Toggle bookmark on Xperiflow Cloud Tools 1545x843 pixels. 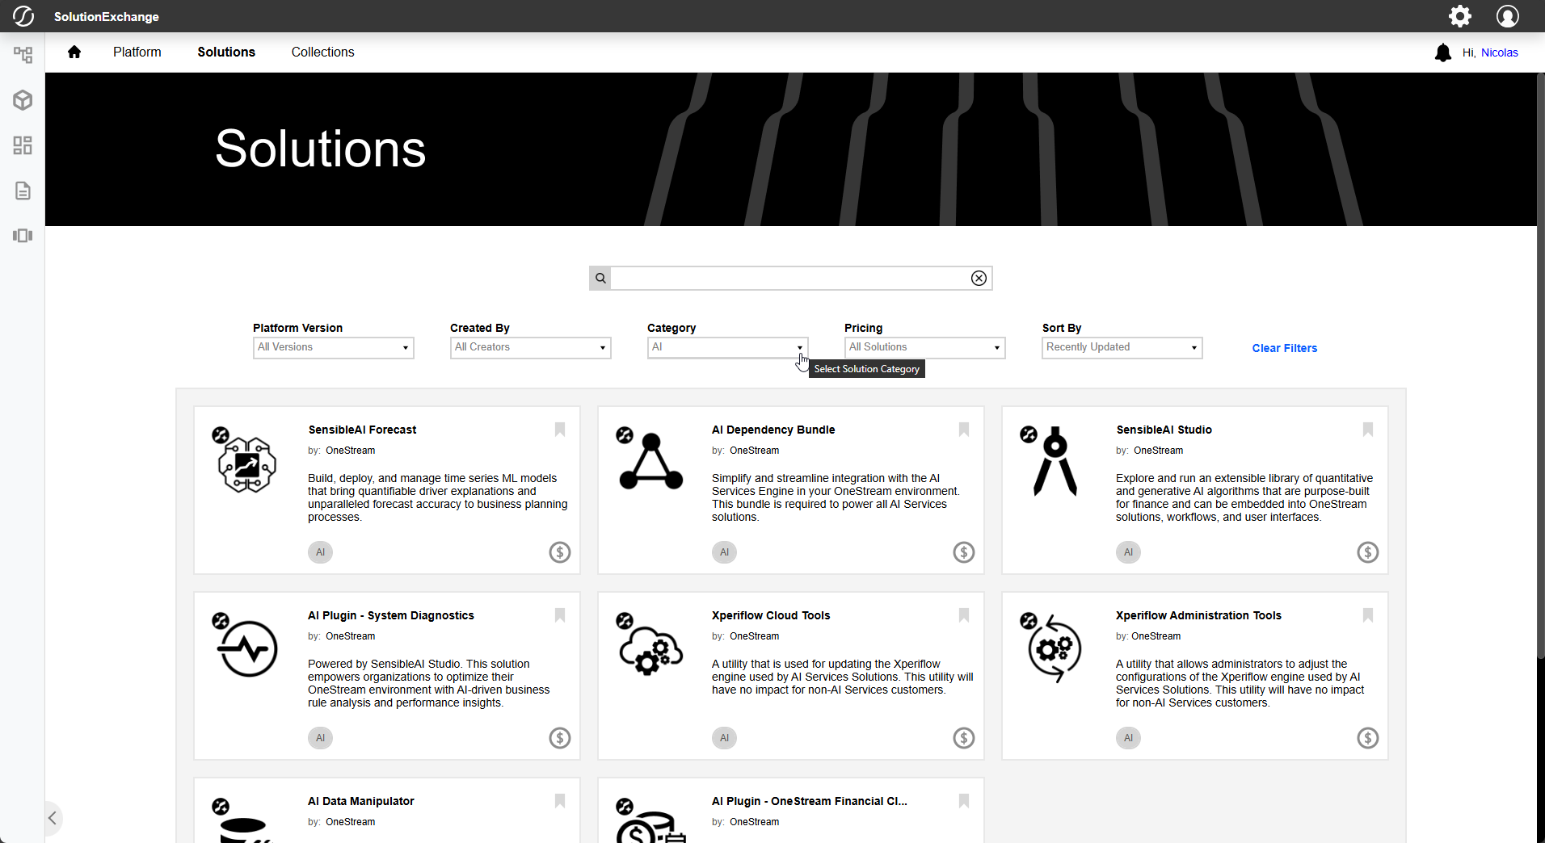pyautogui.click(x=963, y=615)
